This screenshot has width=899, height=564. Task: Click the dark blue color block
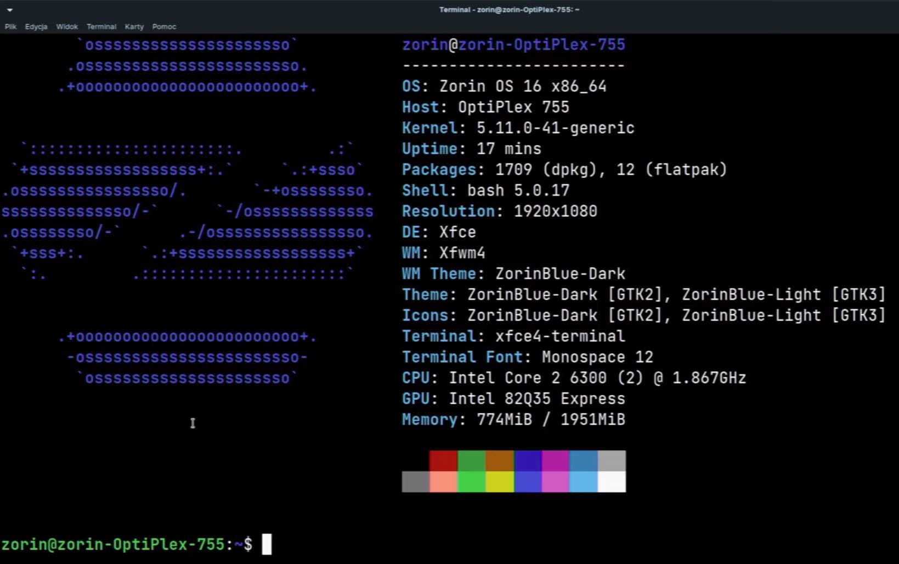tap(528, 461)
